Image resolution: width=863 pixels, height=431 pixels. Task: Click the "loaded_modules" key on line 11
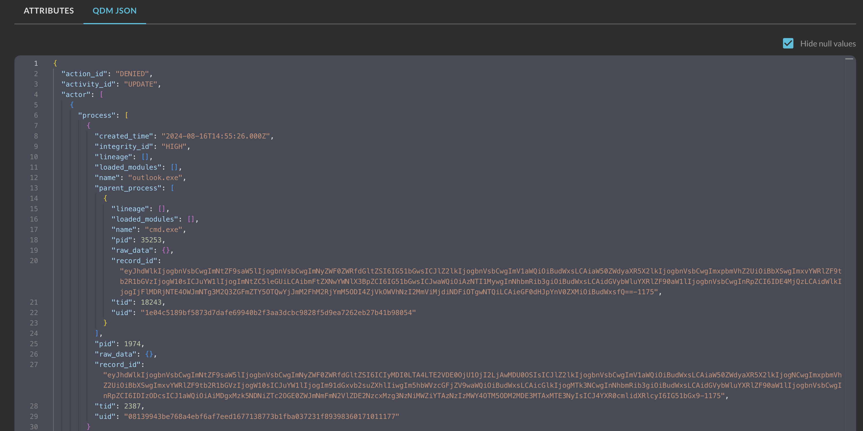128,167
